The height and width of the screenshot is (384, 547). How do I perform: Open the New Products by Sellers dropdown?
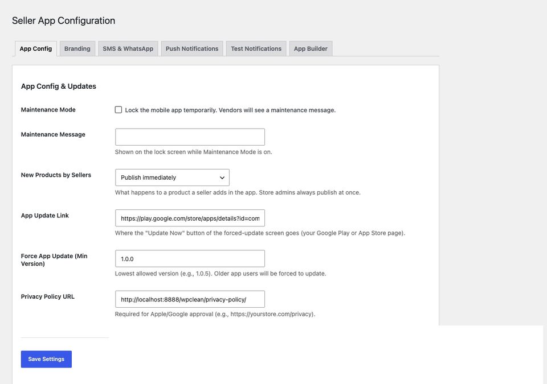coord(172,177)
